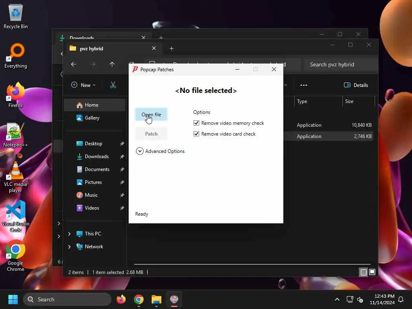Image resolution: width=412 pixels, height=309 pixels.
Task: Open Firefox from the taskbar
Action: coord(121,299)
